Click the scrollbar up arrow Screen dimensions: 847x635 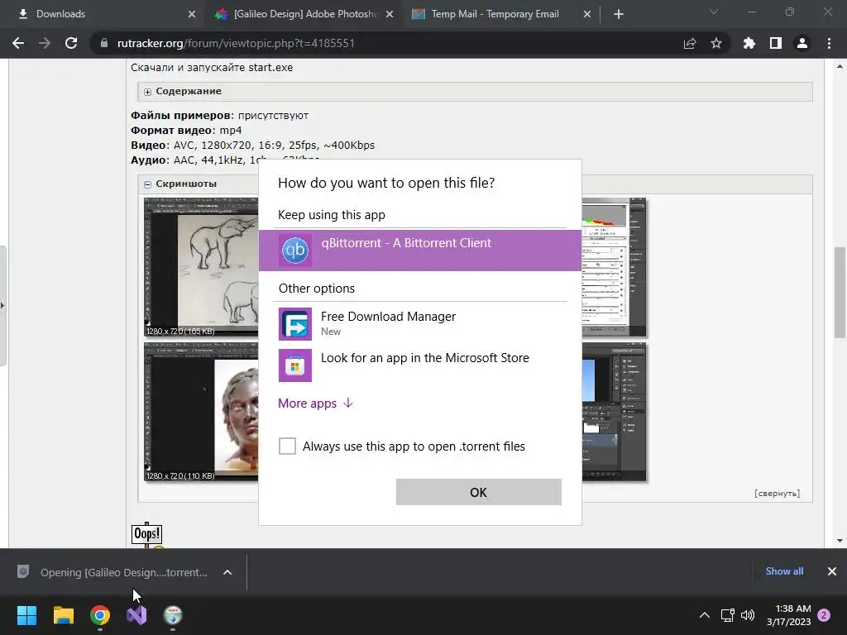coord(840,66)
